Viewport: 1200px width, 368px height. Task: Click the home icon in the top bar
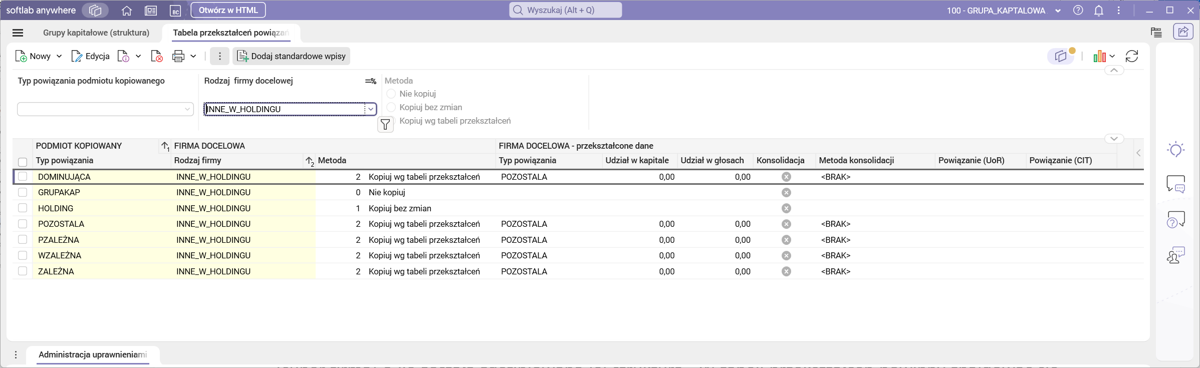coord(127,11)
